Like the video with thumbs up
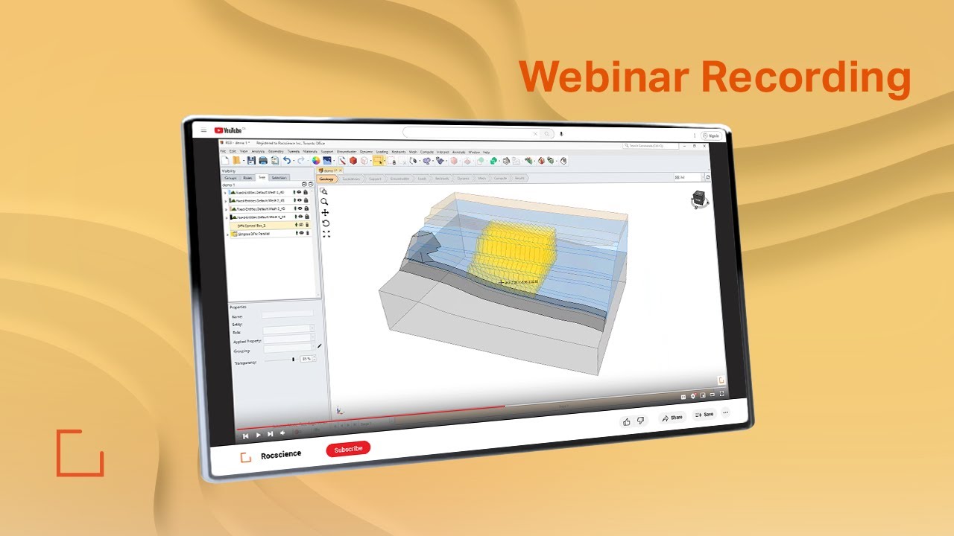This screenshot has height=536, width=954. point(626,421)
